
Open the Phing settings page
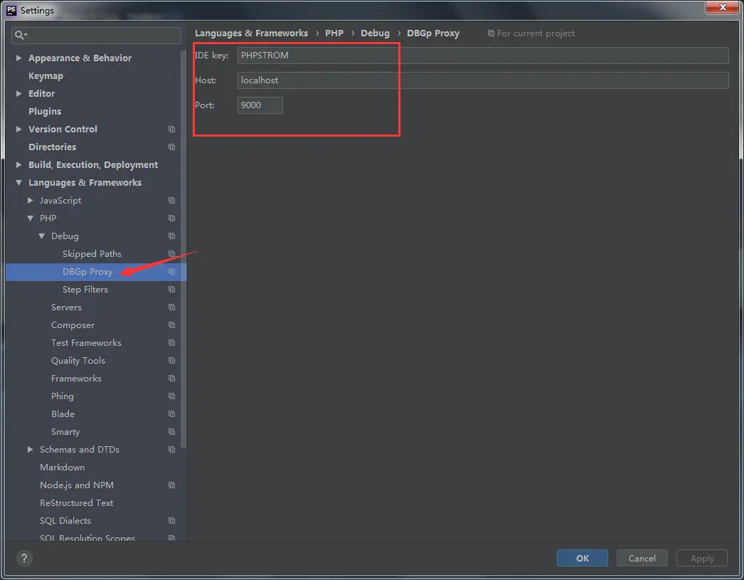pos(62,396)
